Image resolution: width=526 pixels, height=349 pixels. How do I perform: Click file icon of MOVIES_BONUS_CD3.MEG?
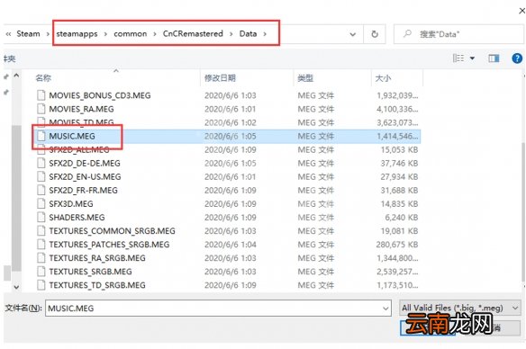(x=41, y=95)
